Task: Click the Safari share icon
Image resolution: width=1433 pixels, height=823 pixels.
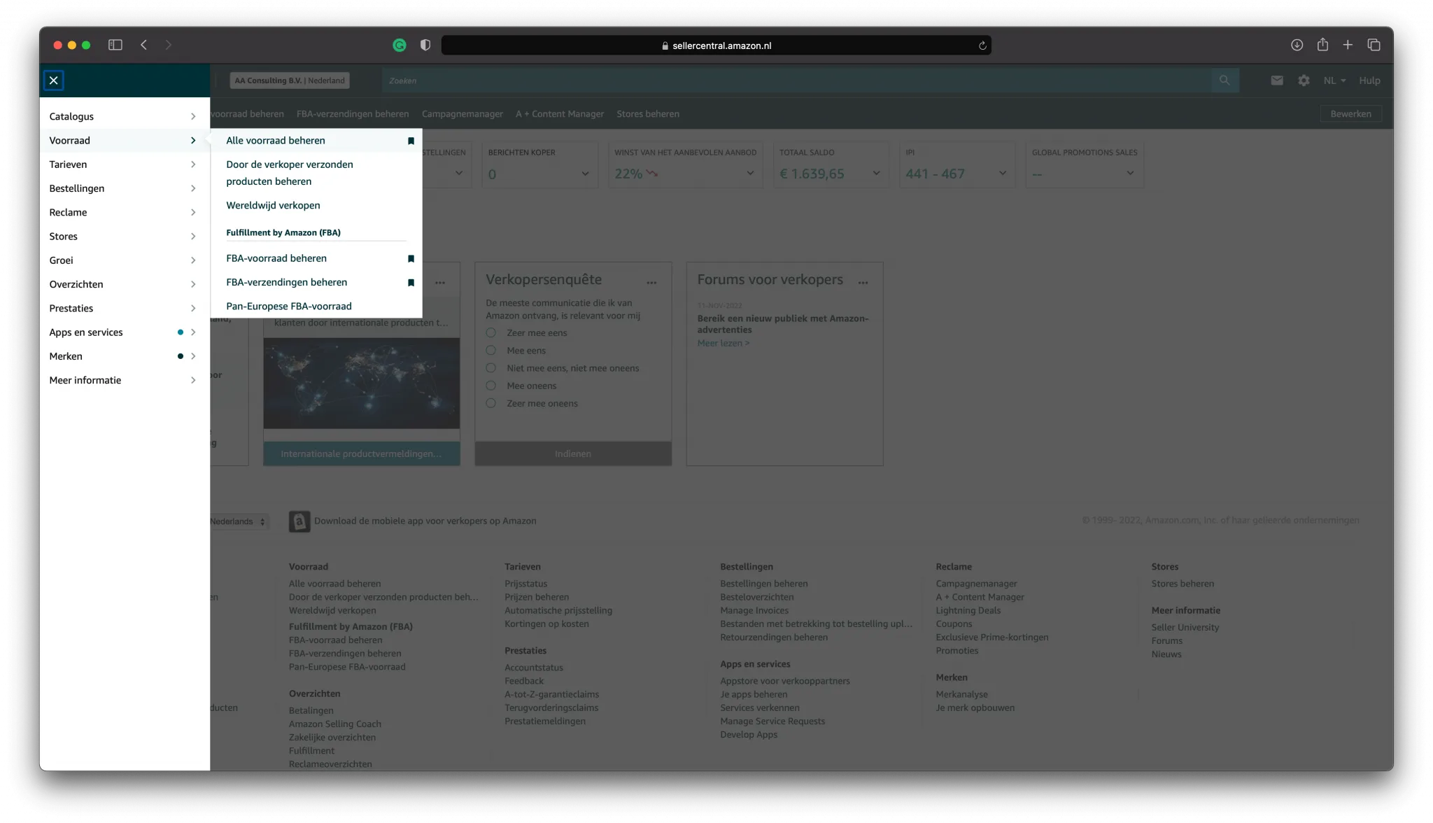Action: point(1322,45)
